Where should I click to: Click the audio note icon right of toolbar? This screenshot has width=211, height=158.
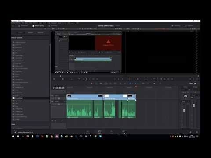tap(195, 83)
